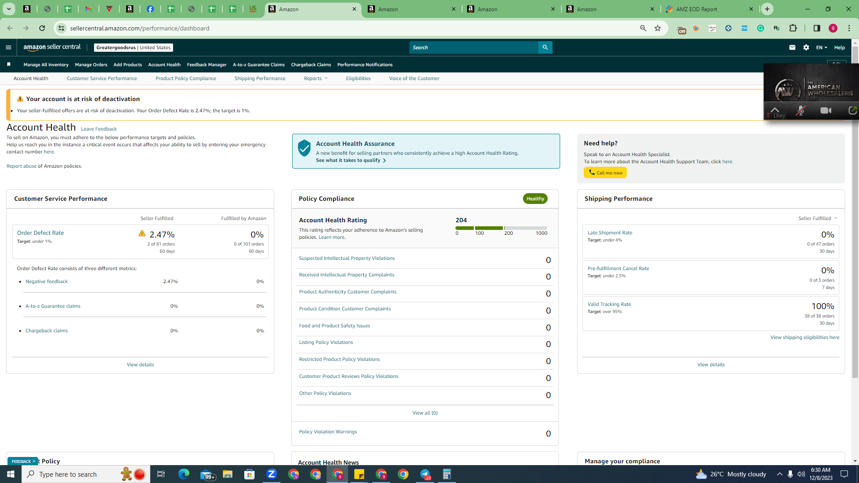Screen dimensions: 859x483
Task: Show hidden system tray icons
Action: click(x=779, y=474)
